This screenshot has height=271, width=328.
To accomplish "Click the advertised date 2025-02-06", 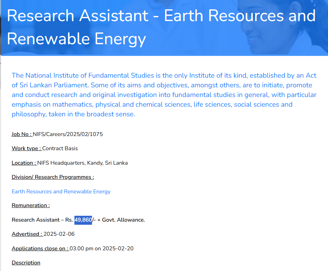I will tap(59, 234).
